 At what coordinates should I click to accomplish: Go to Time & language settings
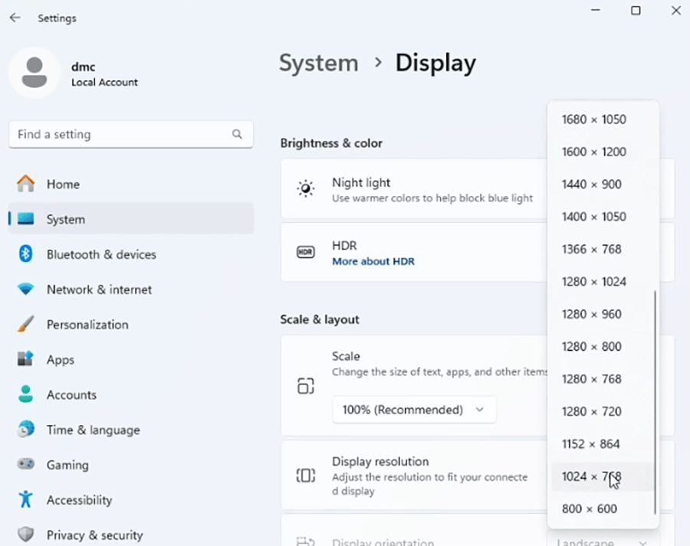point(131,430)
